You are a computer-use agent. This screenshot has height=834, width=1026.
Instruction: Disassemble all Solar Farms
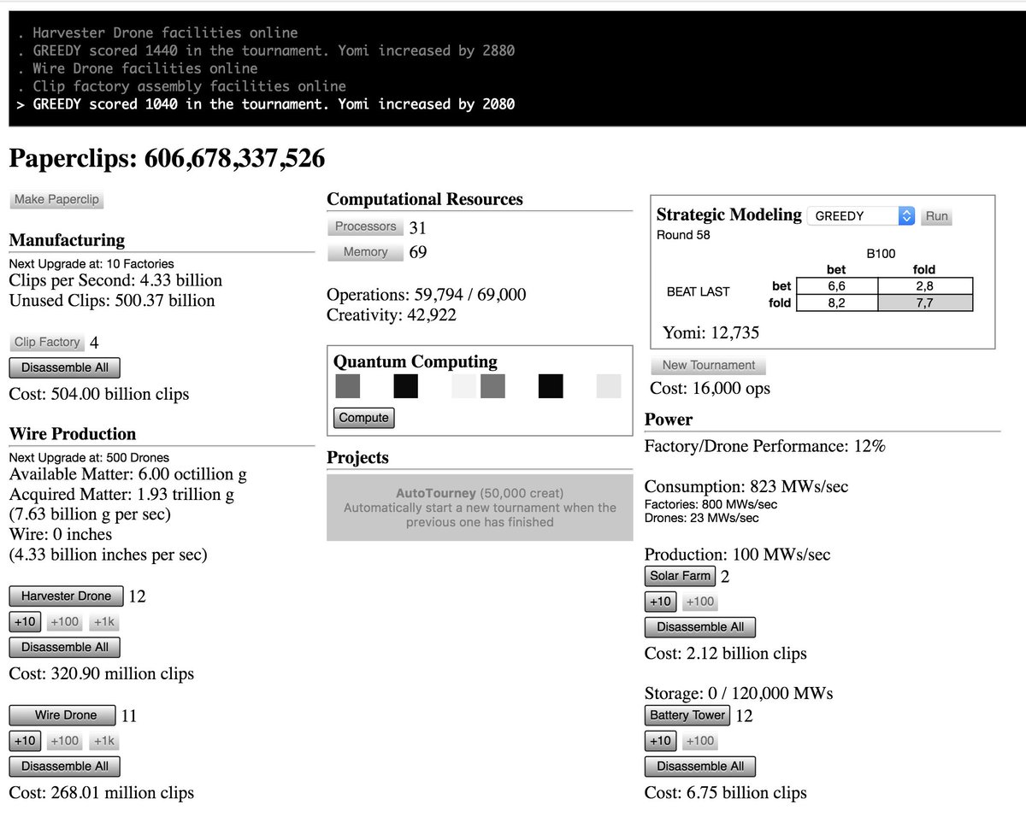tap(700, 627)
